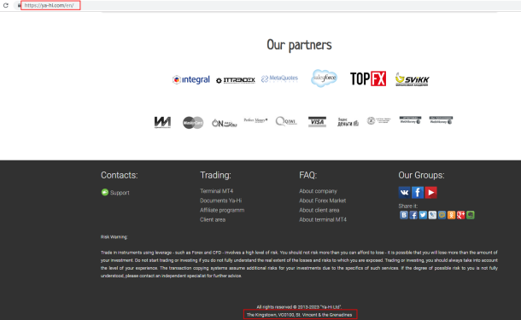
Task: Open the Affiliate programm link
Action: click(x=222, y=210)
